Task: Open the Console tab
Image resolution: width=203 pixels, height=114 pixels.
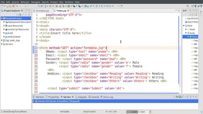Action: pos(94,97)
